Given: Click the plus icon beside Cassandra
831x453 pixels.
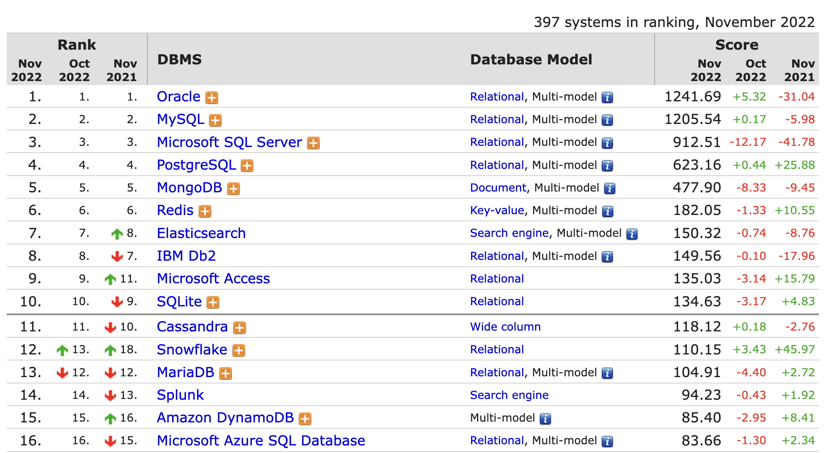Looking at the screenshot, I should click(239, 327).
